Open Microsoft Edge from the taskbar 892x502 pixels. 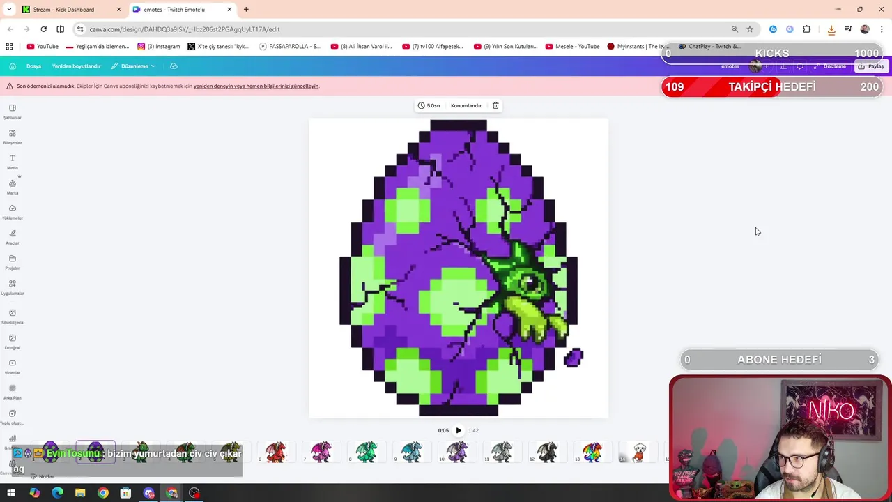pos(57,493)
